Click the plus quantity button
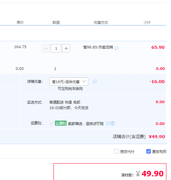The height and width of the screenshot is (180, 171). (66, 48)
